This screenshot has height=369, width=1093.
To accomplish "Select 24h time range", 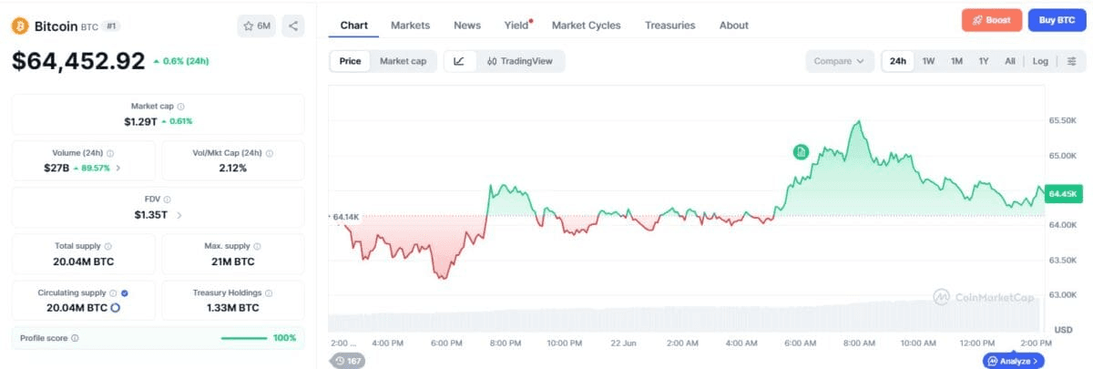I will click(898, 61).
